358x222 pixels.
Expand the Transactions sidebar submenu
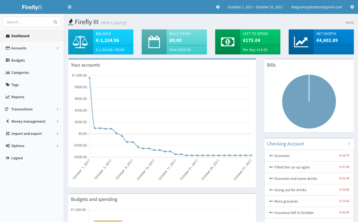22,109
